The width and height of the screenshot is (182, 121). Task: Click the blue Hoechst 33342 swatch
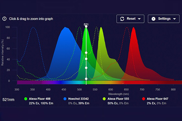pyautogui.click(x=65, y=99)
